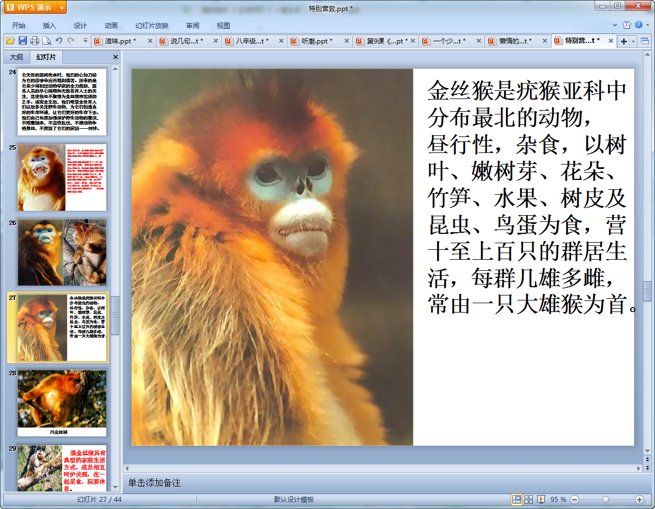Open the 设计 ribbon tab
Screen dimensions: 655x509
tap(80, 25)
